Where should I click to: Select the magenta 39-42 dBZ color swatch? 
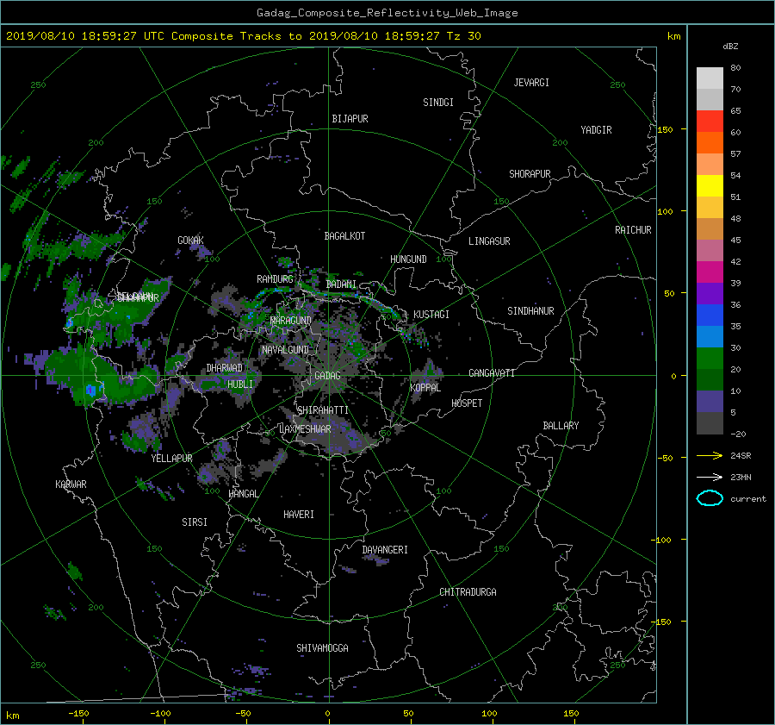point(710,272)
